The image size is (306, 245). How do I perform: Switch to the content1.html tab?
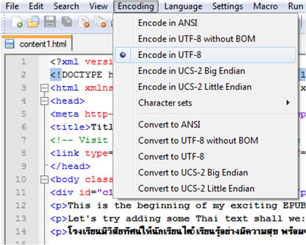(x=37, y=44)
